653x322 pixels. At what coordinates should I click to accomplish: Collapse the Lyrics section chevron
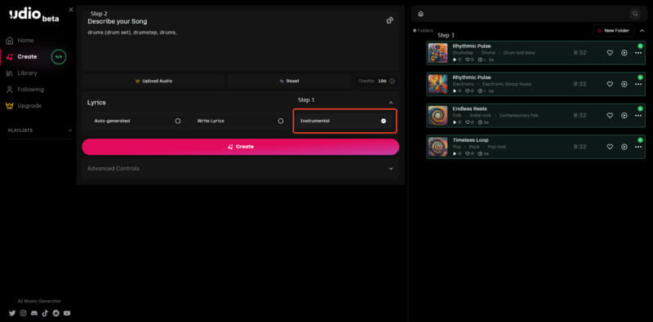pos(391,103)
